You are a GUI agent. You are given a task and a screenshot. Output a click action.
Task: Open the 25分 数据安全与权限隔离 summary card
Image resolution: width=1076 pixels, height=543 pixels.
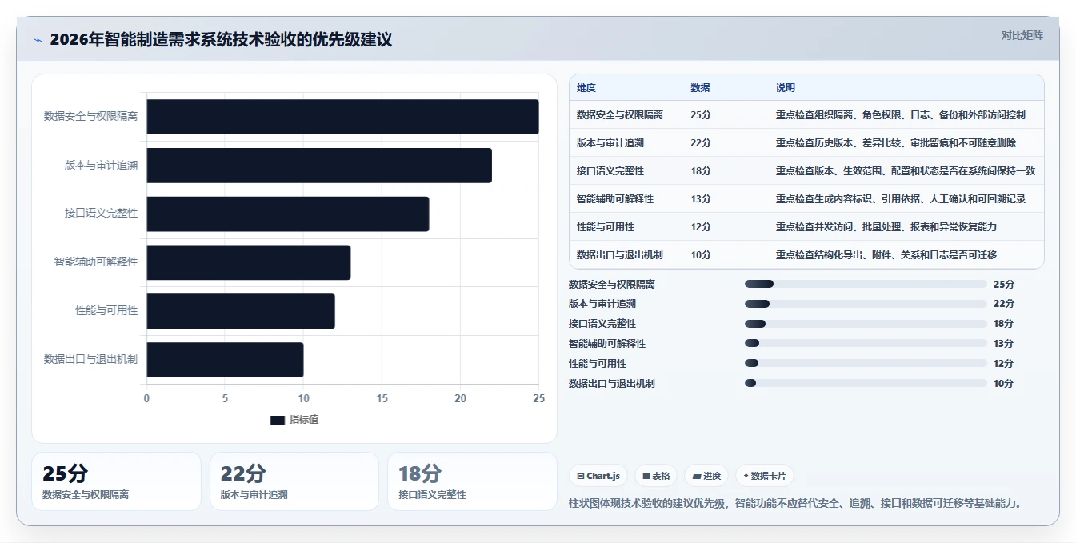tap(117, 481)
